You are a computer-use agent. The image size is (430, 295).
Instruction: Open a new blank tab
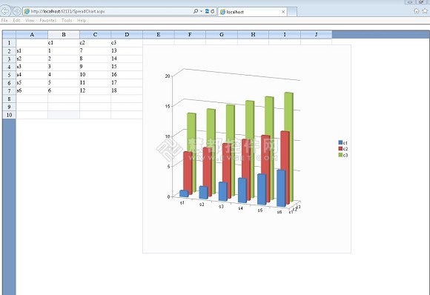point(292,12)
